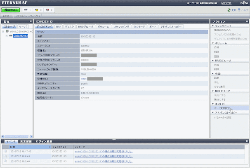
Task: Click the WIN-LCS0M3ACCH server icon in the tree
Action: pyautogui.click(x=7, y=31)
